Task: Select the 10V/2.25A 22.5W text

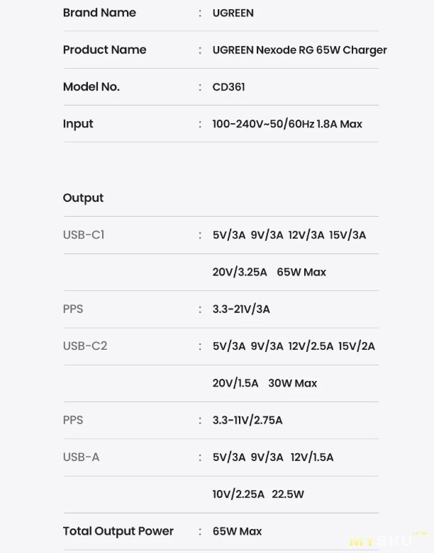Action: pyautogui.click(x=258, y=494)
